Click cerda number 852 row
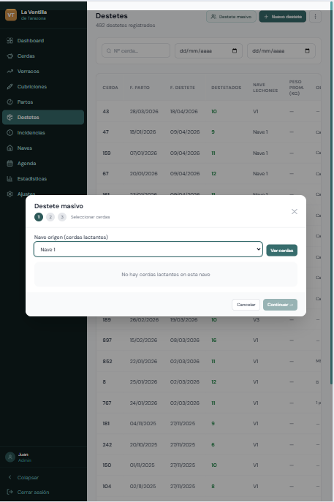 point(209,361)
